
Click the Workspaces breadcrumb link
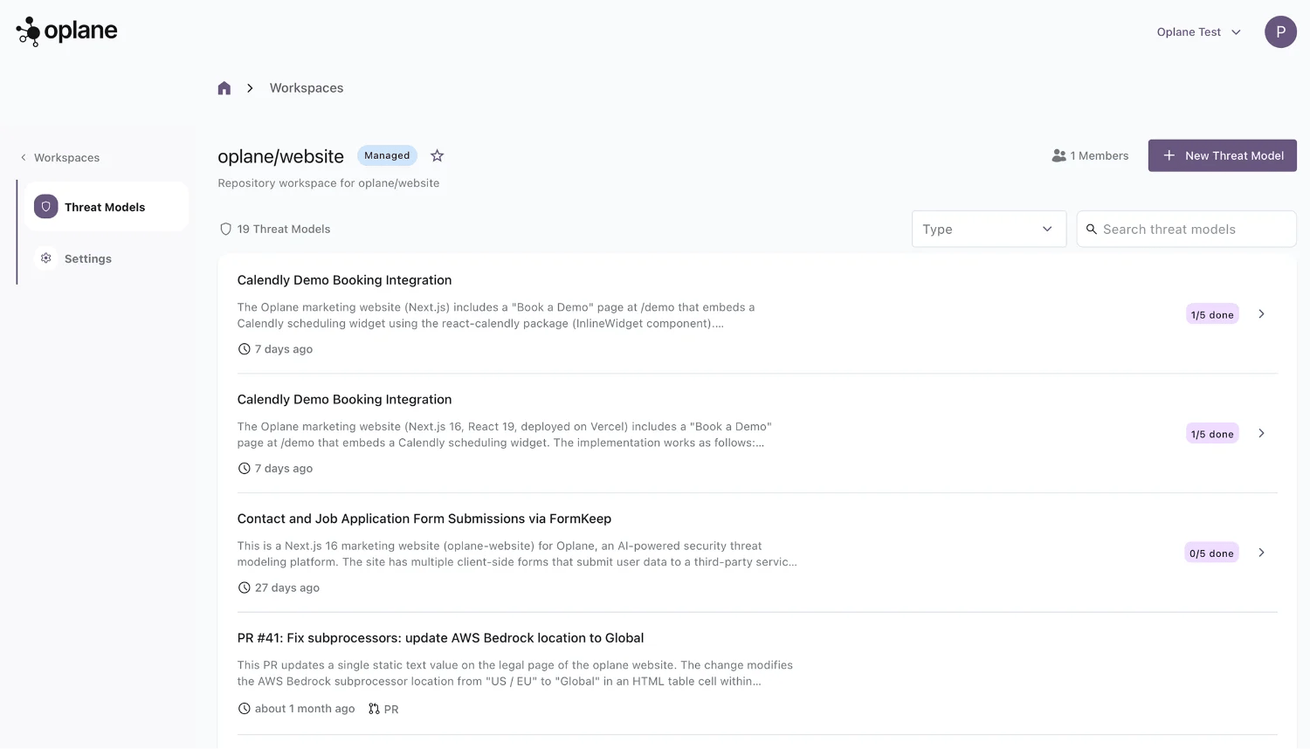tap(307, 88)
